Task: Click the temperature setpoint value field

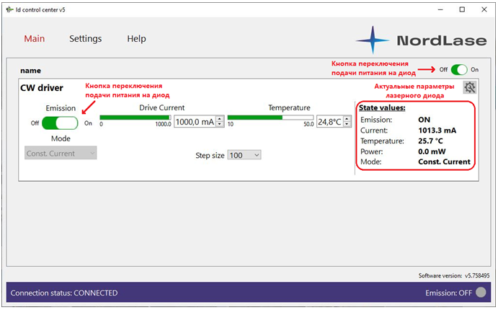Action: [329, 122]
